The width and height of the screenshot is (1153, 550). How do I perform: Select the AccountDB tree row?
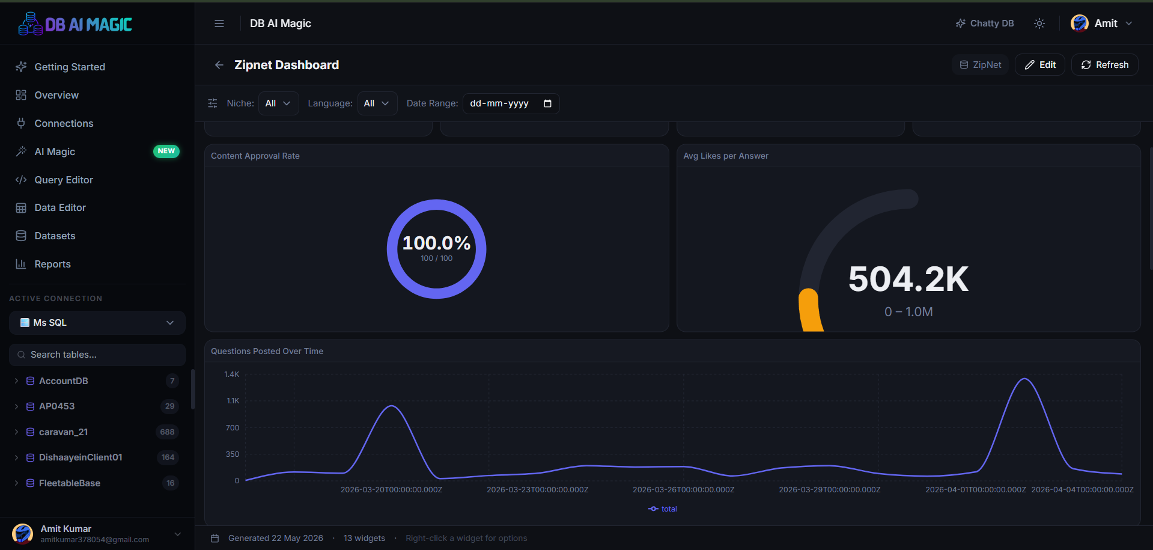(97, 381)
